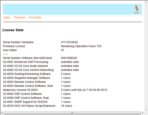Select 1 Users value for 52-8564 float
Viewport: 148px width, 115px height.
click(x=66, y=86)
